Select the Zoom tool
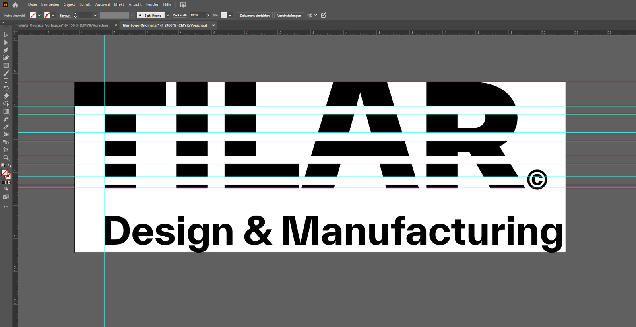This screenshot has height=327, width=636. [x=6, y=158]
